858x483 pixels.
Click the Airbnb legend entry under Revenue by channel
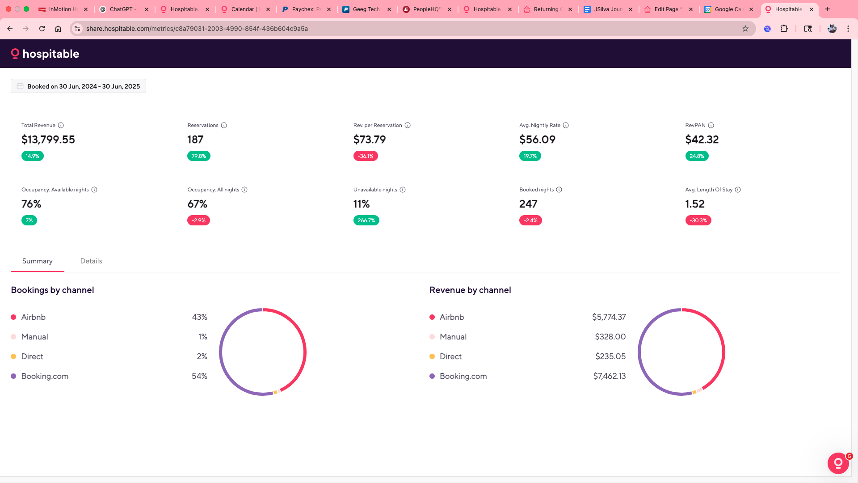click(451, 317)
